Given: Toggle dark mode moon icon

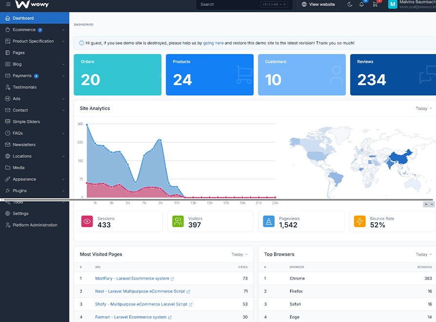Looking at the screenshot, I should tap(350, 4).
